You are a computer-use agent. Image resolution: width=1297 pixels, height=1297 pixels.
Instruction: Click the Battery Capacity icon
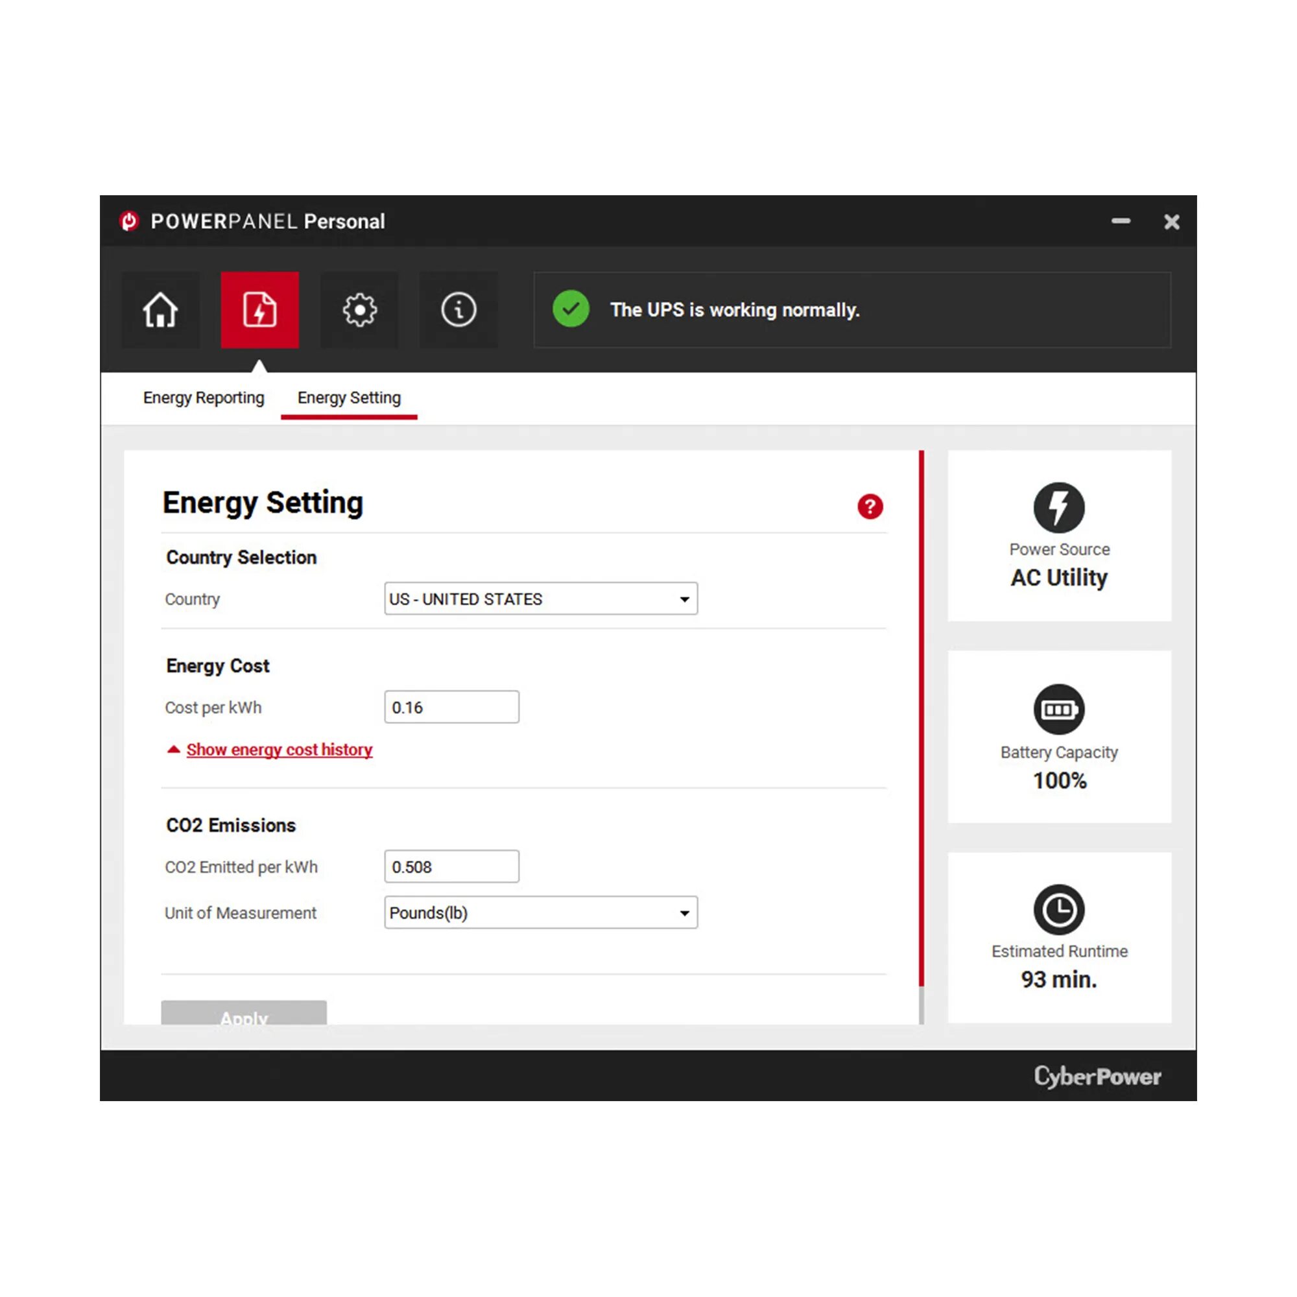click(1060, 709)
